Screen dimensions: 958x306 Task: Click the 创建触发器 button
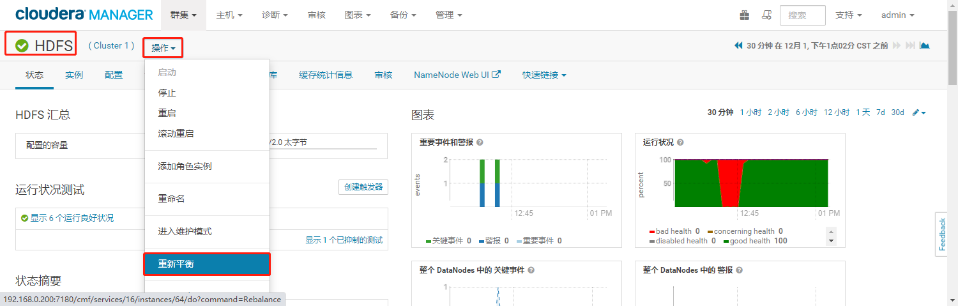363,187
